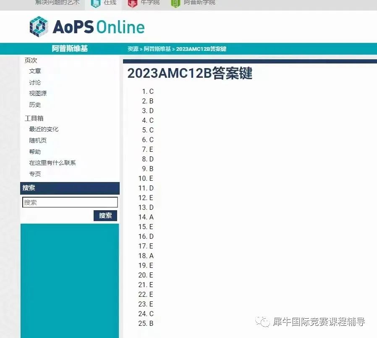The width and height of the screenshot is (377, 338).
Task: Click the AoPS Online cube logo
Action: [x=39, y=26]
